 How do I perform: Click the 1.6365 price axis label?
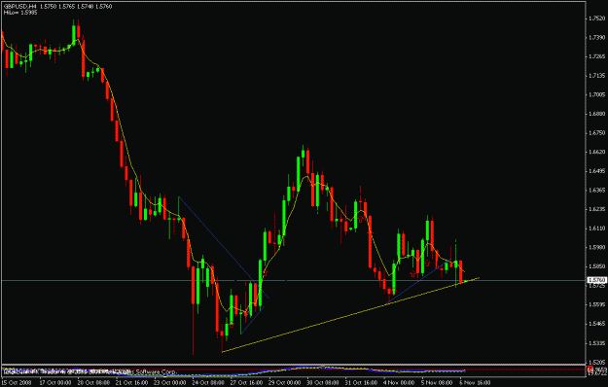tap(597, 191)
